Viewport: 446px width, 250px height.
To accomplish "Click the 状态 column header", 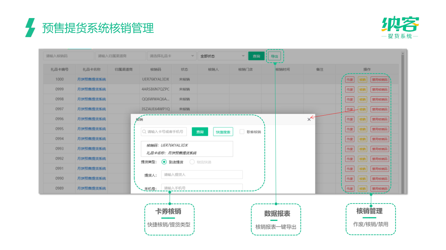I will (x=184, y=69).
